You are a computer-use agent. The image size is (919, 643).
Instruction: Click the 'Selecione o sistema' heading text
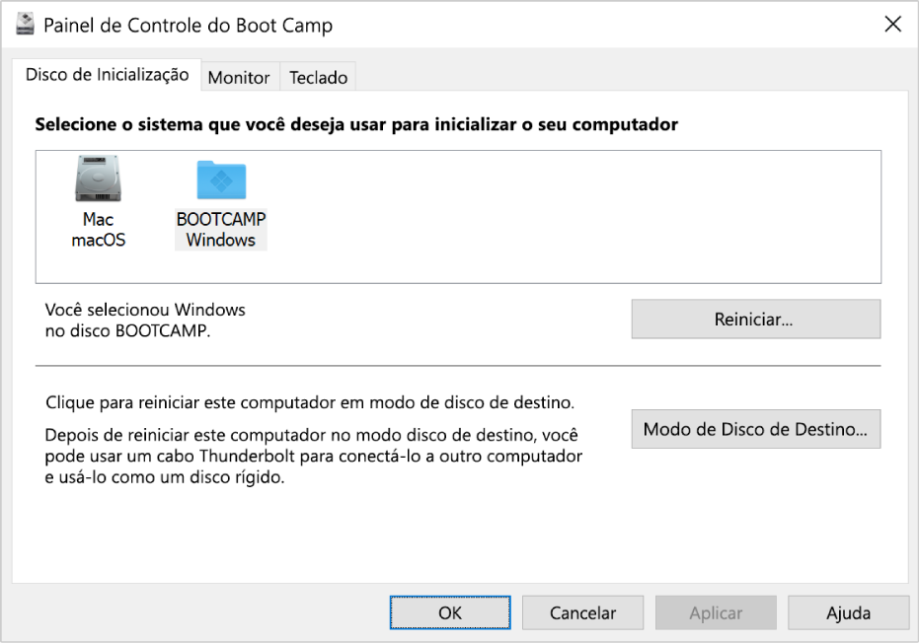(356, 124)
